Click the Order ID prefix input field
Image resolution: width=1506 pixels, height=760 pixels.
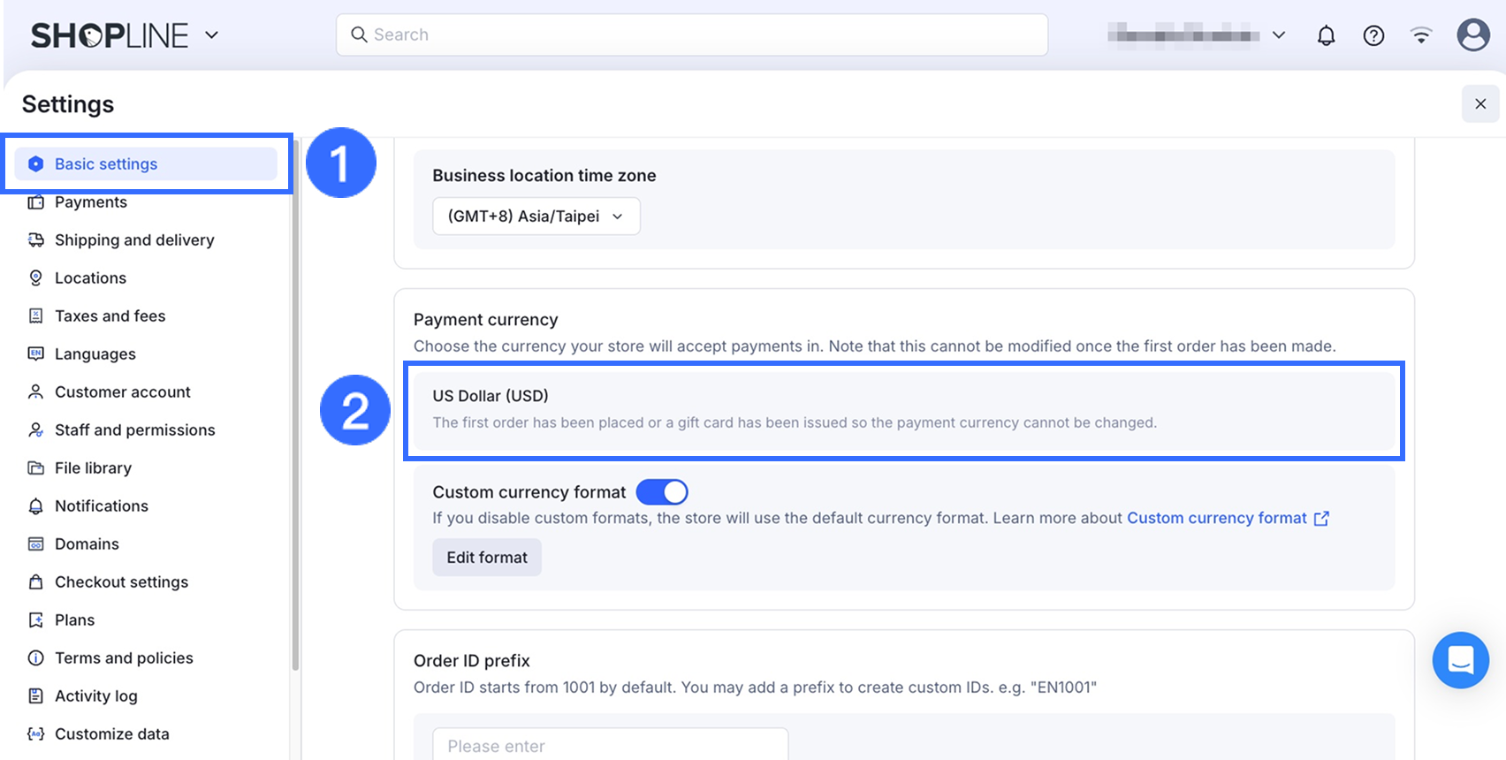(x=610, y=745)
